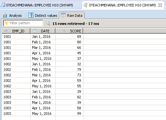Image resolution: width=166 pixels, height=120 pixels.
Task: Click the calculation view icon on first editor tab
Action: coord(3,5)
